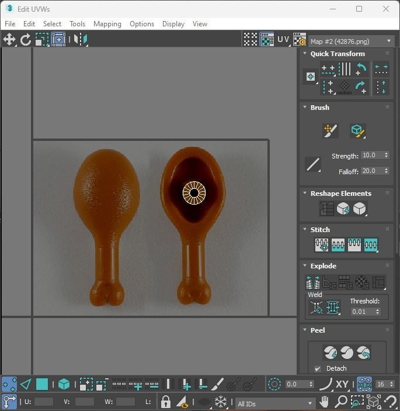Open texture checker options with gear

click(x=300, y=39)
